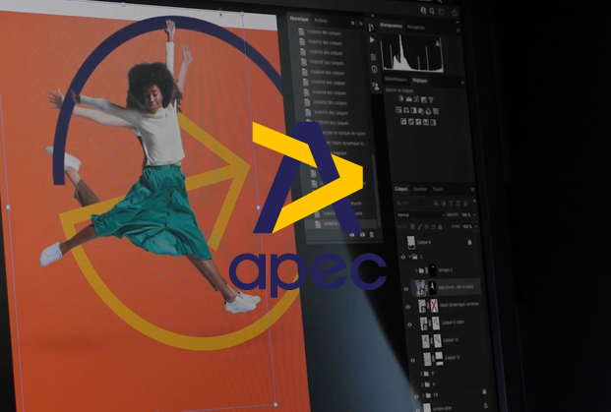Image resolution: width=611 pixels, height=412 pixels.
Task: Open the Fond 100% dropdown arrow
Action: point(476,226)
